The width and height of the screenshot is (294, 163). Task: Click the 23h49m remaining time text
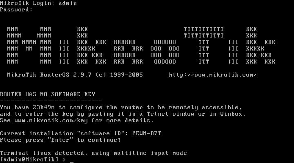pos(44,108)
